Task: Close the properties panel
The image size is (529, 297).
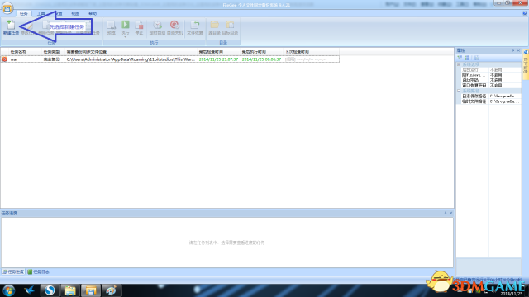Action: click(518, 50)
